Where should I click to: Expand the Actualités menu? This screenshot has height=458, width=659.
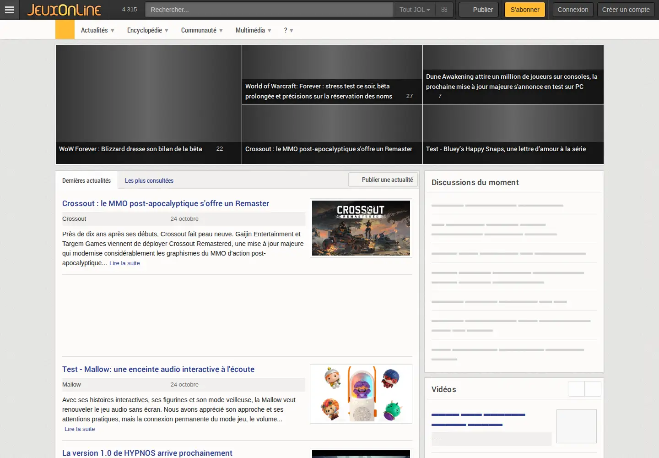pyautogui.click(x=97, y=30)
